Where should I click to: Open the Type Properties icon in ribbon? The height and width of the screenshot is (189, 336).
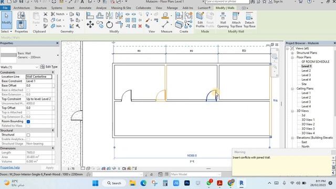click(x=21, y=15)
